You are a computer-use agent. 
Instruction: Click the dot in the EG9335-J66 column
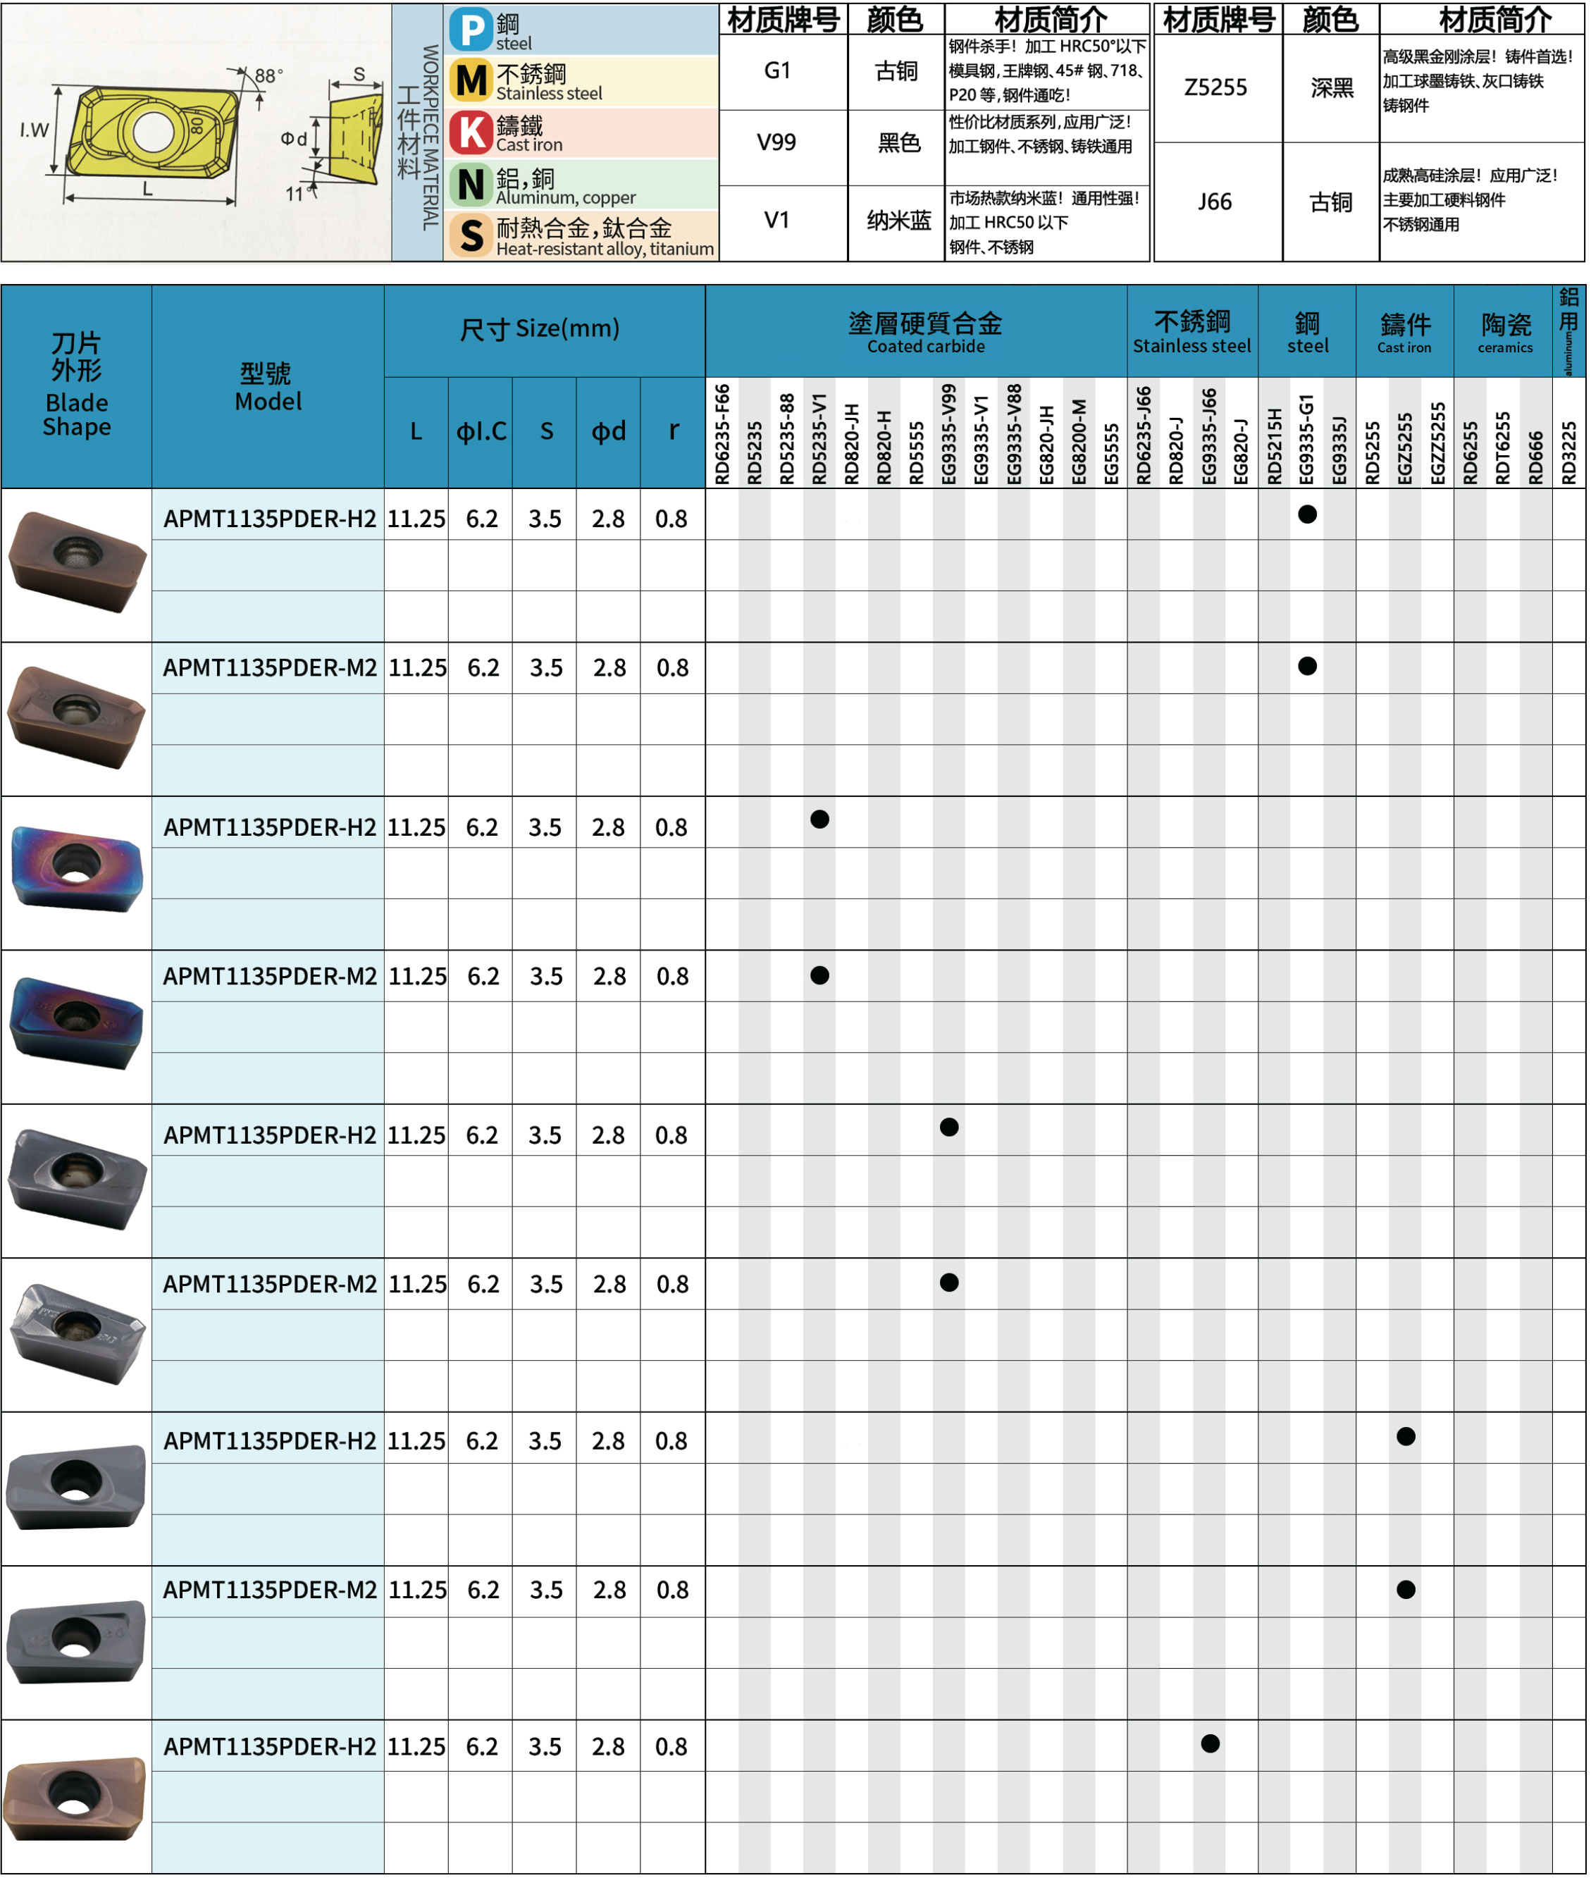[x=1211, y=1743]
